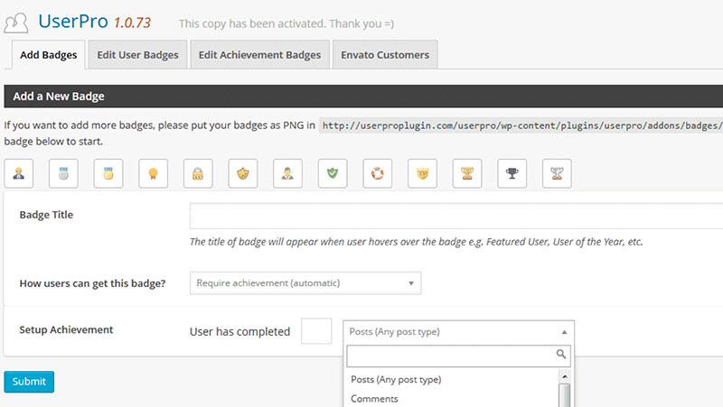Click the dropdown list scroll-up arrow
Image resolution: width=723 pixels, height=407 pixels.
(564, 377)
